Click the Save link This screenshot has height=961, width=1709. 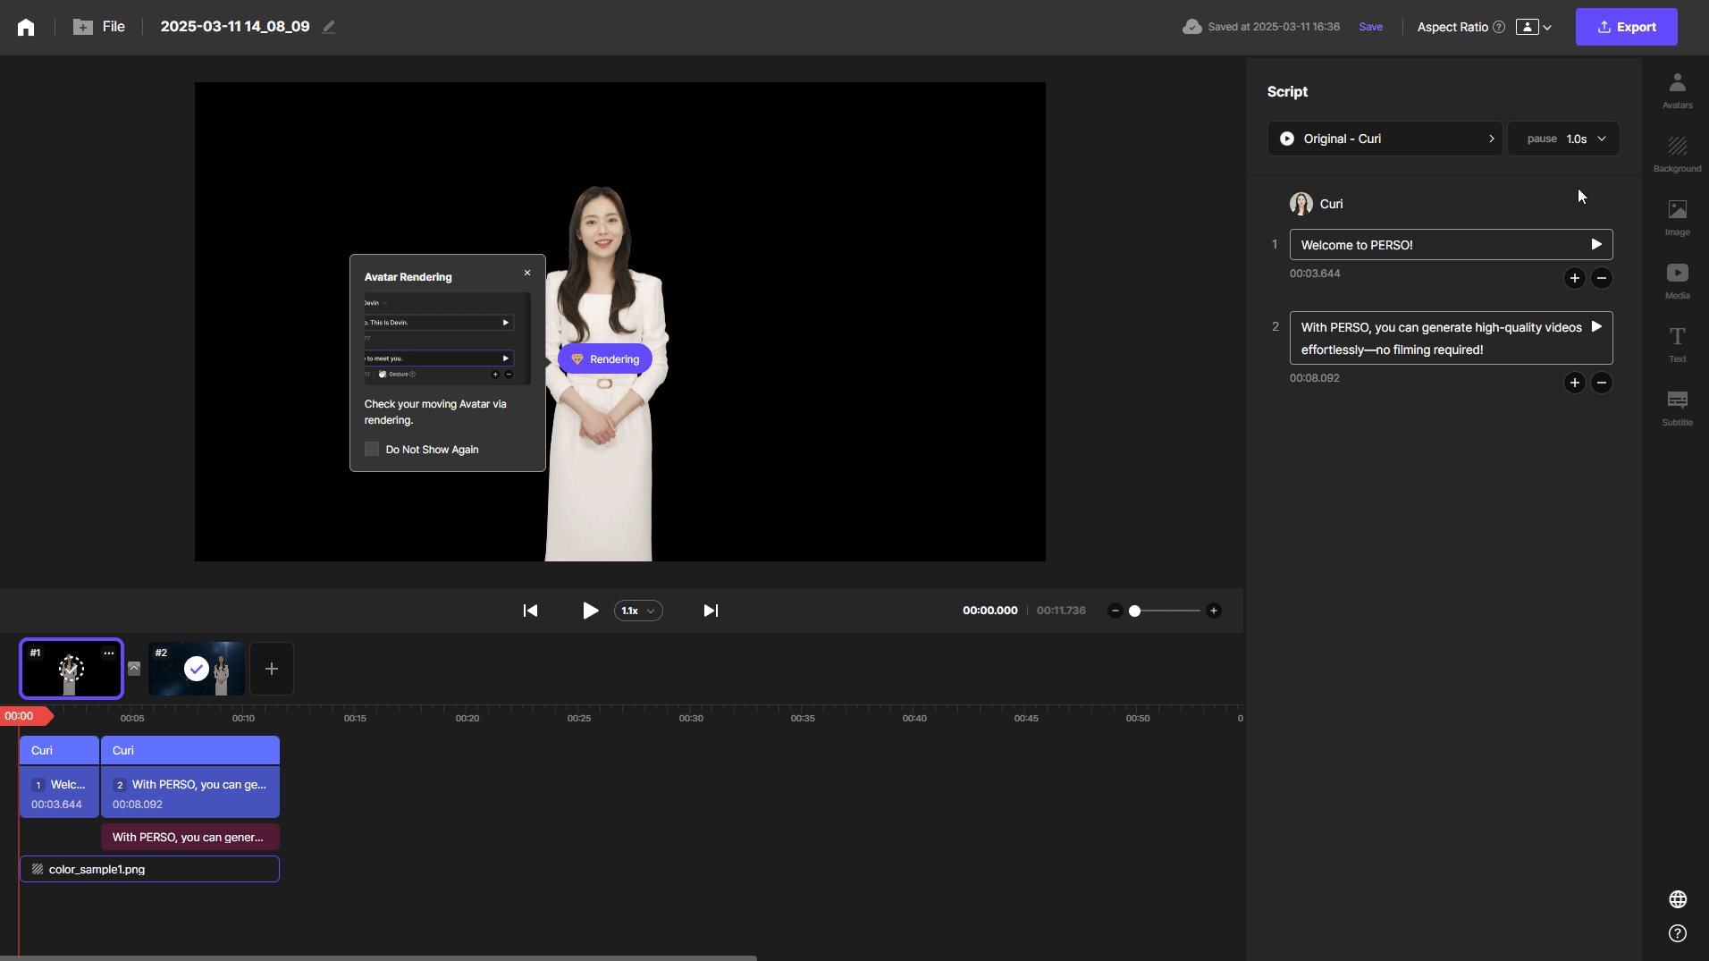[x=1370, y=27]
